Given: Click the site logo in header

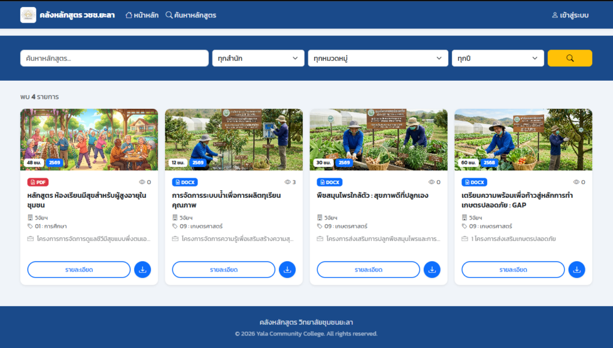Looking at the screenshot, I should point(28,15).
